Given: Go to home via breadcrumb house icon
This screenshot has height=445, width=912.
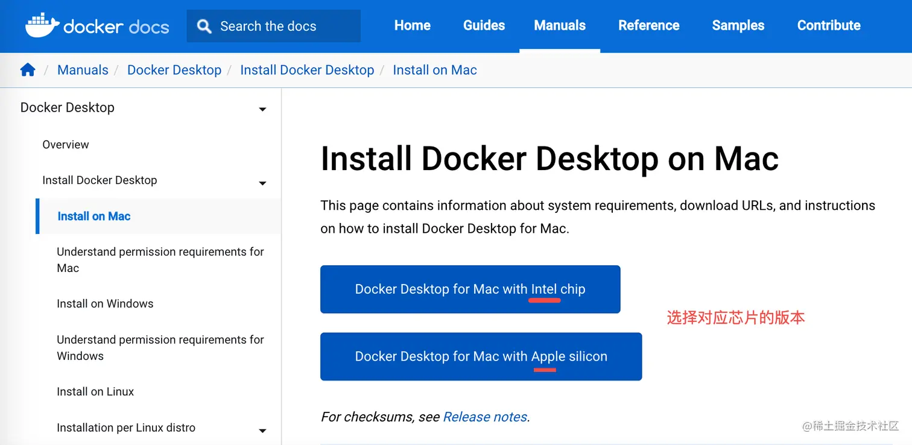Looking at the screenshot, I should click(28, 70).
